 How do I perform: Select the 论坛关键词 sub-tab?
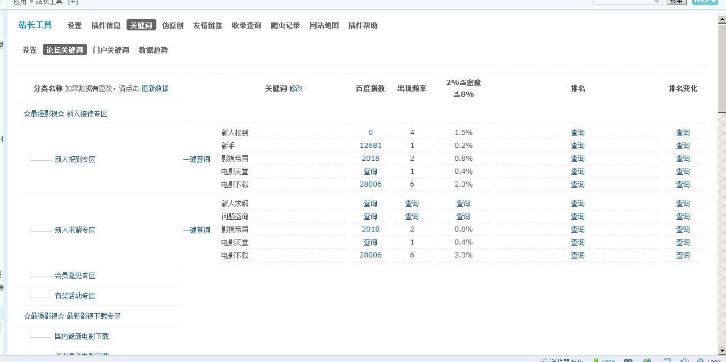point(65,50)
